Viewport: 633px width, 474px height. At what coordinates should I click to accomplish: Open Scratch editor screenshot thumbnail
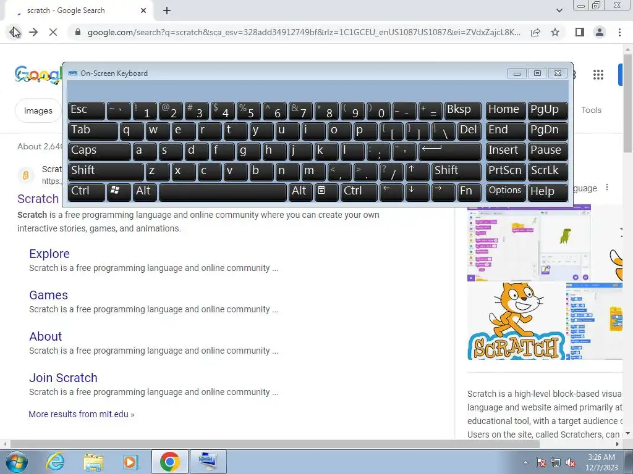point(529,243)
